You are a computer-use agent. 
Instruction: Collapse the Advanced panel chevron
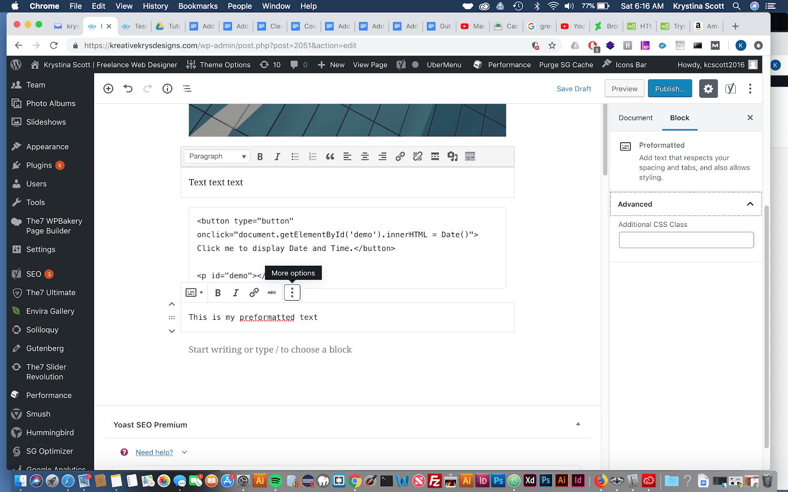[x=750, y=204]
